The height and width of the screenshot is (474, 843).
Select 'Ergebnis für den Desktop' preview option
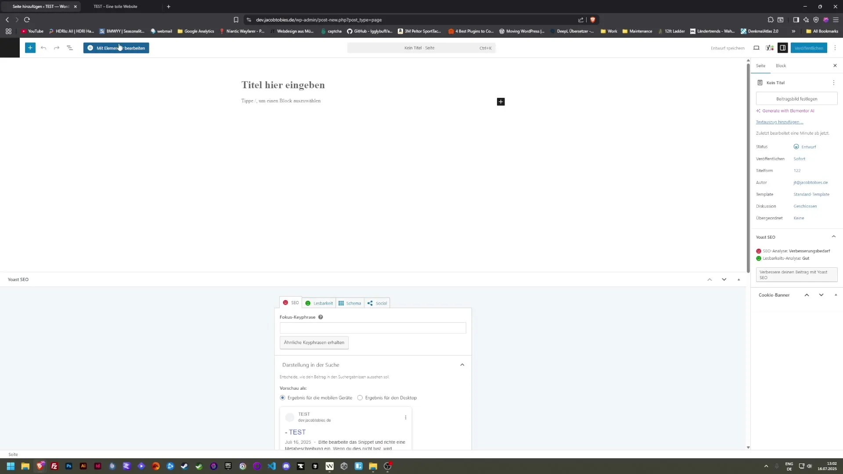tap(360, 398)
